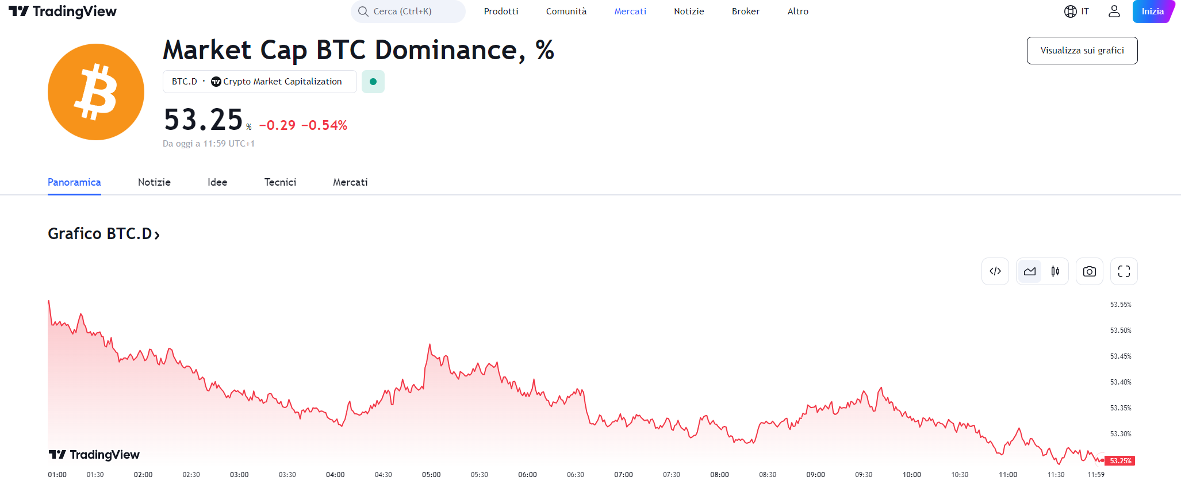Click the 07:00 time label on chart axis
The height and width of the screenshot is (488, 1181).
coord(623,475)
